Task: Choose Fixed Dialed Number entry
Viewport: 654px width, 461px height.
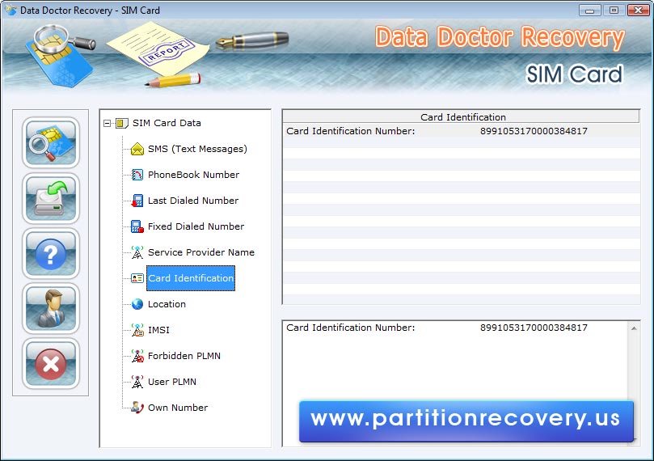Action: [196, 226]
